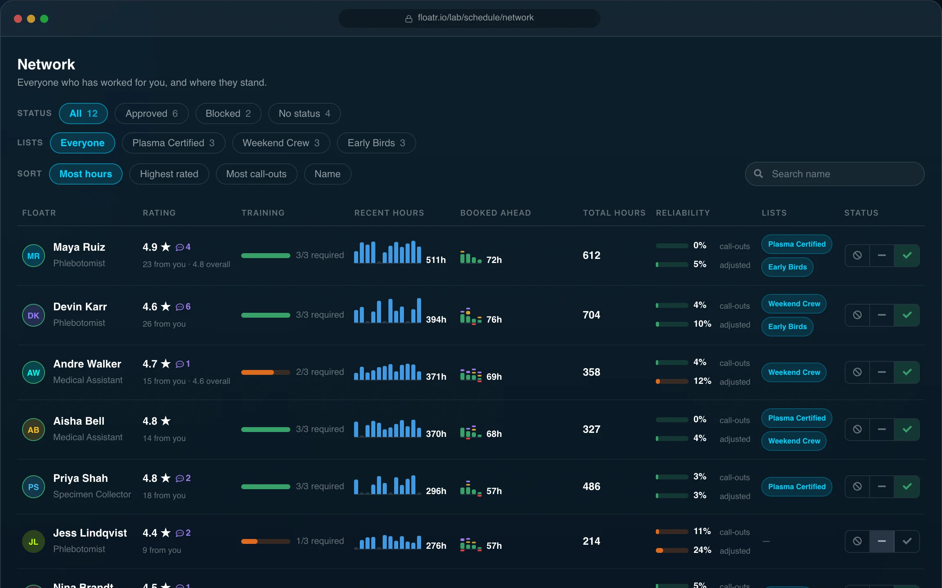Open Andre Walker's AW avatar
The height and width of the screenshot is (588, 942).
(34, 372)
